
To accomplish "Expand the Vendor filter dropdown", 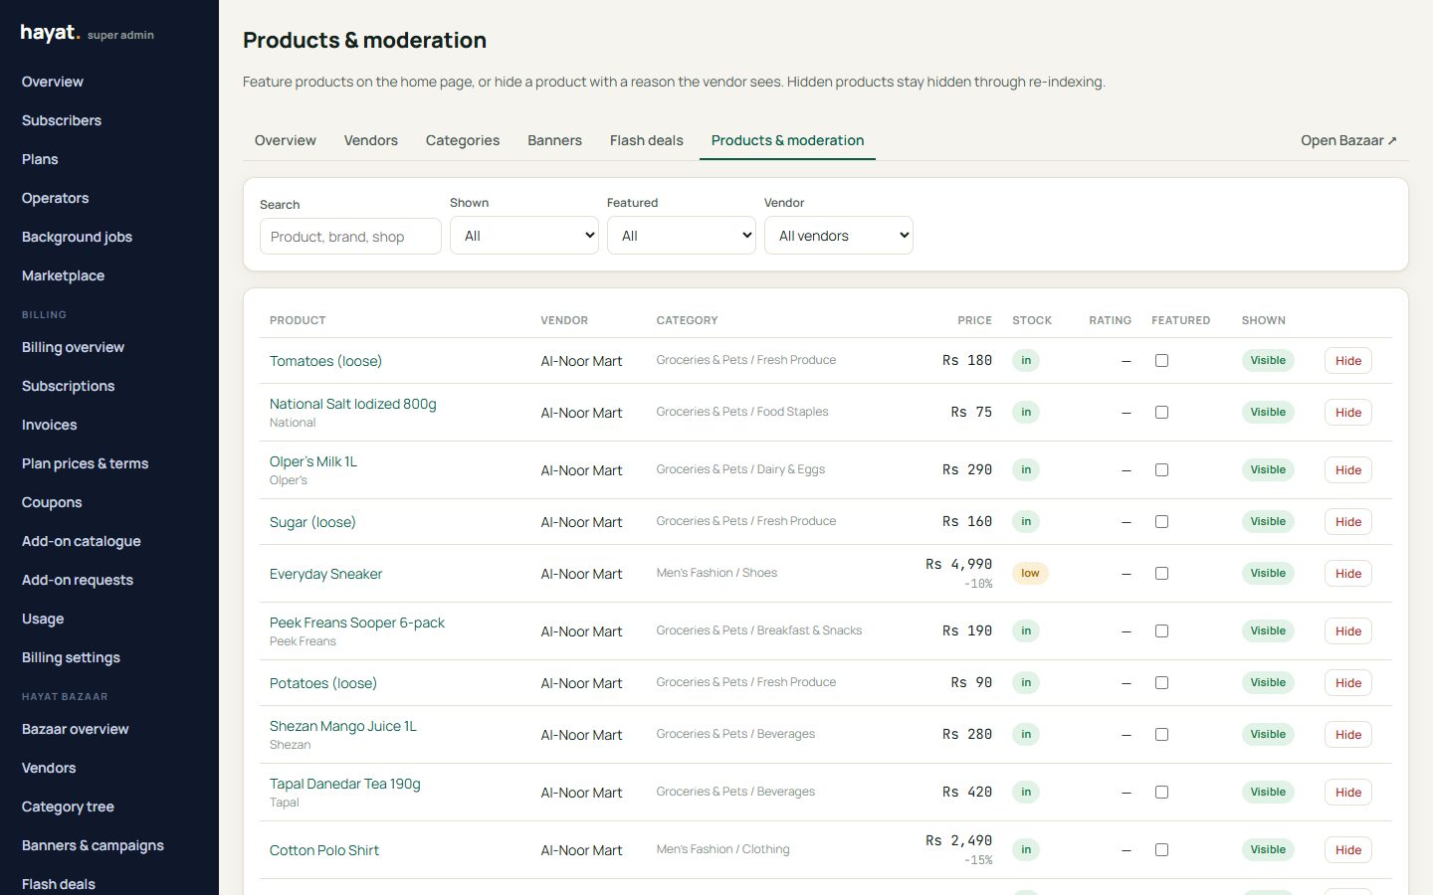I will click(x=839, y=236).
